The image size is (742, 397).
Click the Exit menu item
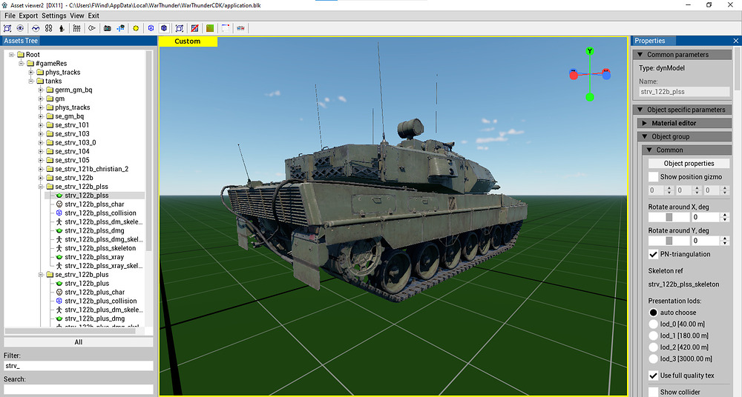(x=93, y=16)
